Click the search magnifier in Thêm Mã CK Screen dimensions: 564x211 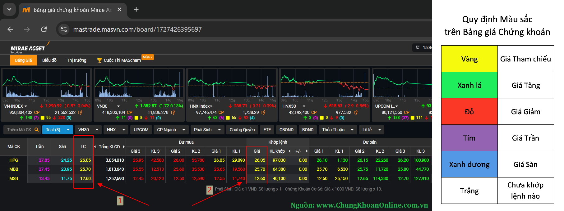tap(36, 130)
